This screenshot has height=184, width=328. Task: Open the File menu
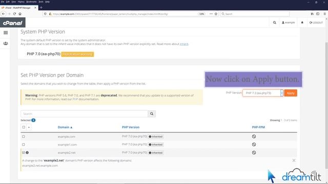pos(3,2)
